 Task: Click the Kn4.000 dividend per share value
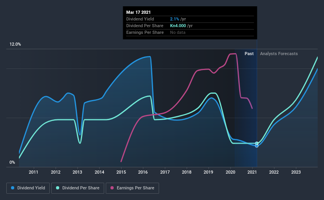178,26
